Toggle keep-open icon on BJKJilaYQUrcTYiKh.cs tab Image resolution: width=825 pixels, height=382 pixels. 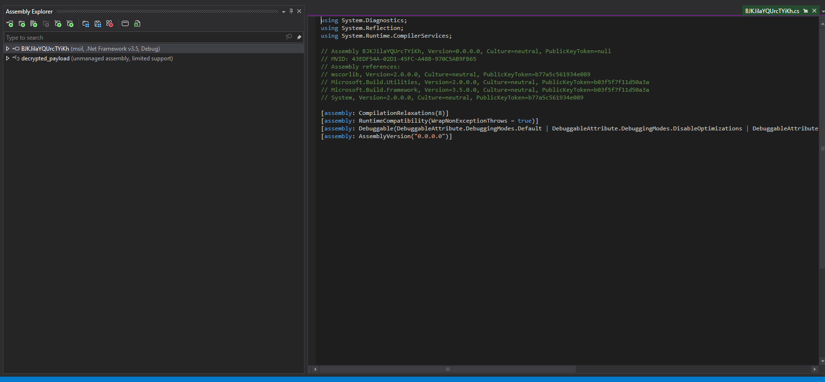(806, 11)
